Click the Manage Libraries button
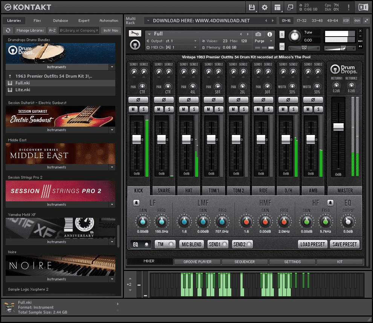The image size is (373, 323). point(30,31)
